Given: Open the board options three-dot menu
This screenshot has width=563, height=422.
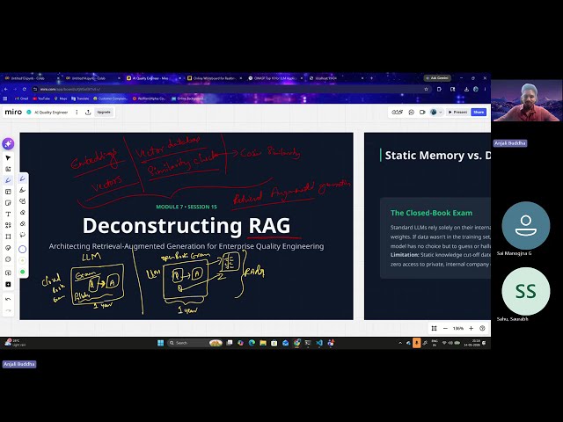Looking at the screenshot, I should click(77, 113).
